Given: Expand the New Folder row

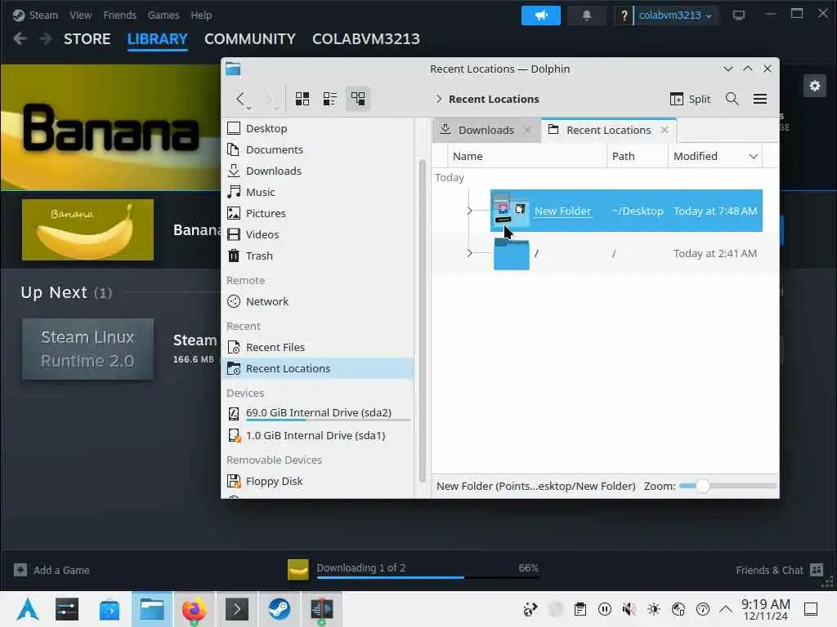Looking at the screenshot, I should click(469, 211).
